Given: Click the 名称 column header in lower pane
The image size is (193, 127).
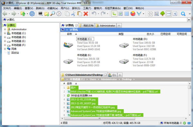Looking at the screenshot, I should point(69,84).
